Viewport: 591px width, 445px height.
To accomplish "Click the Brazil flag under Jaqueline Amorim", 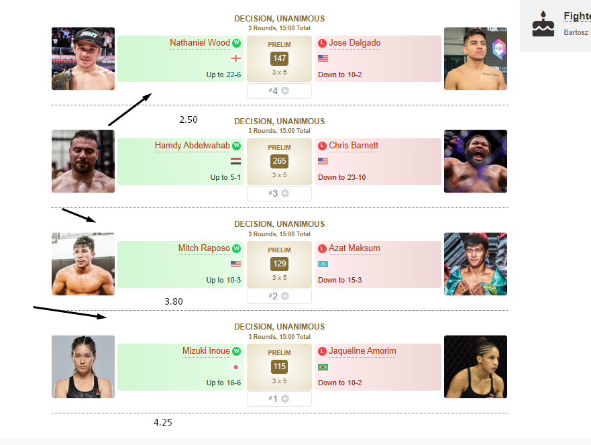I will 323,367.
